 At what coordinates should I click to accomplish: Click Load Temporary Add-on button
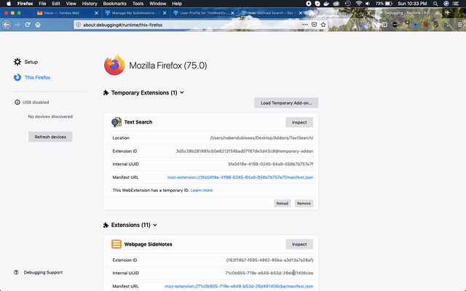coord(286,103)
